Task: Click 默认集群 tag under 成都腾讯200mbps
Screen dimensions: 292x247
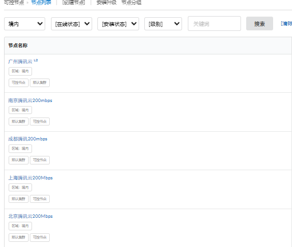Action: (18, 160)
